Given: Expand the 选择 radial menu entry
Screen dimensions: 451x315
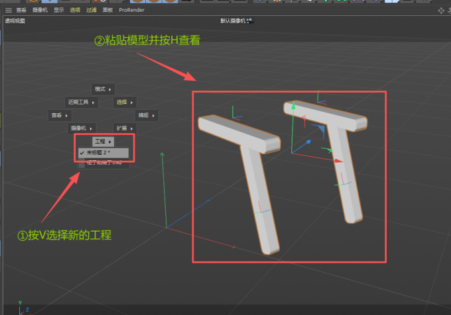Looking at the screenshot, I should click(x=124, y=102).
